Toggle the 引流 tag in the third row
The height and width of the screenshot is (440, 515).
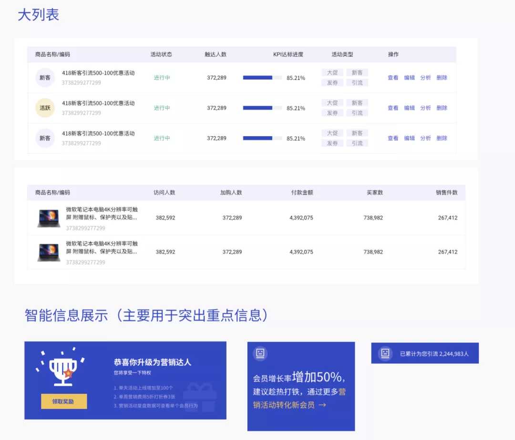[x=357, y=143]
